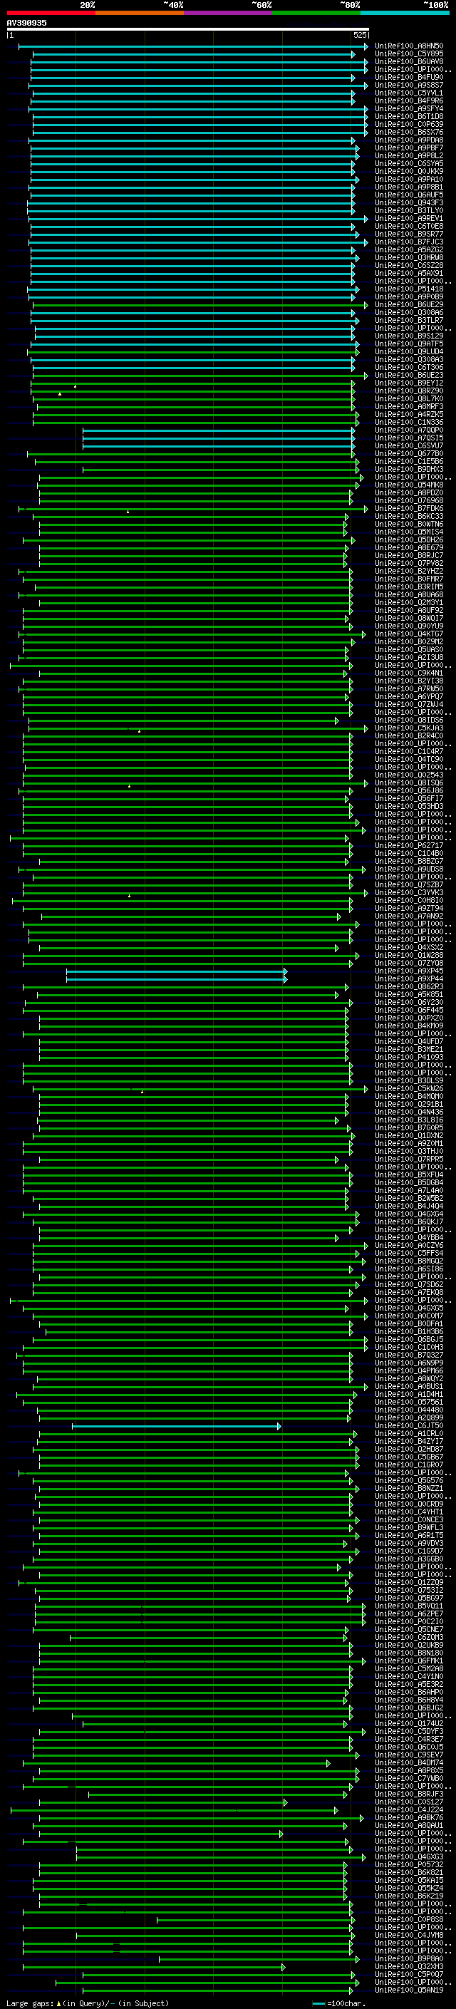Select the UniRef100_Q8RZ90 label
Image resolution: width=456 pixels, height=2009 pixels.
[x=409, y=391]
